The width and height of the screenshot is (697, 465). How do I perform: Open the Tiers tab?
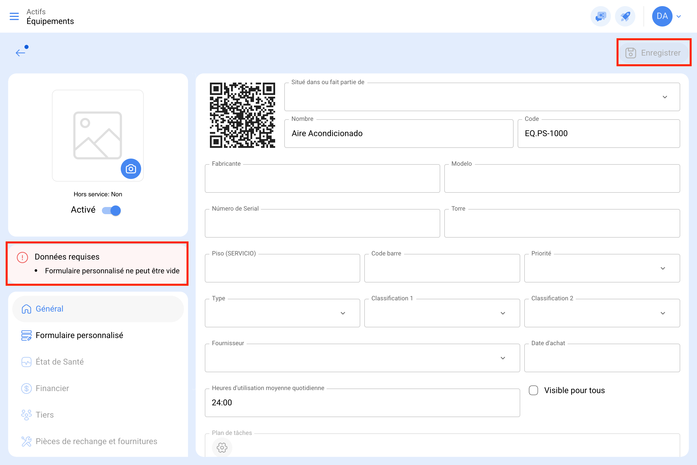(x=98, y=415)
